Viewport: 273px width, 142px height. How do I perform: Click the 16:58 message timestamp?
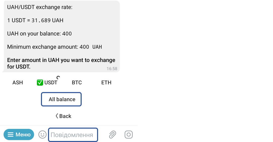click(112, 69)
